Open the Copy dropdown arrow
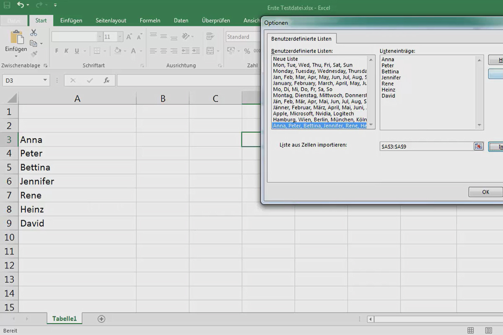The width and height of the screenshot is (503, 335). pyautogui.click(x=41, y=44)
